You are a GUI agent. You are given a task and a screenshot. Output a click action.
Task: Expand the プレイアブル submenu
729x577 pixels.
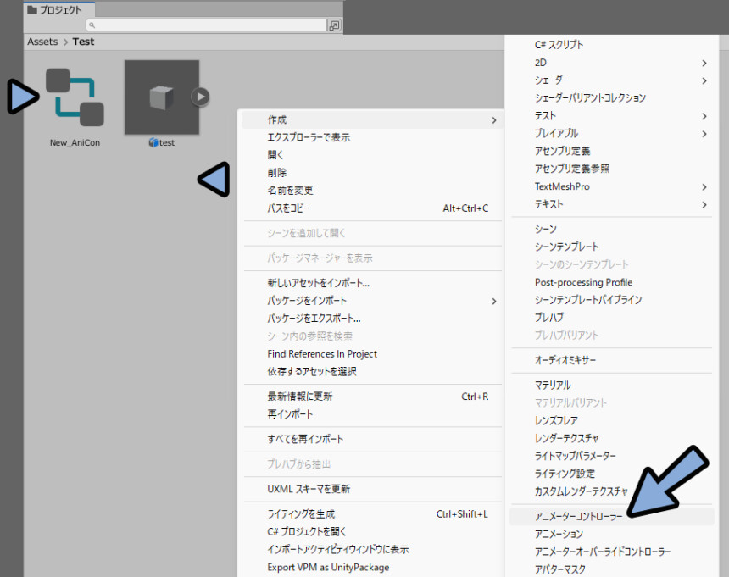611,133
